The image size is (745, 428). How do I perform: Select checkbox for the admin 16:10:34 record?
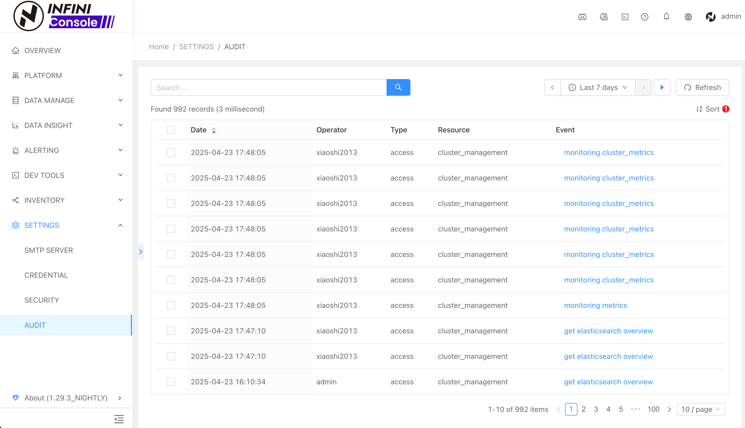click(x=171, y=381)
